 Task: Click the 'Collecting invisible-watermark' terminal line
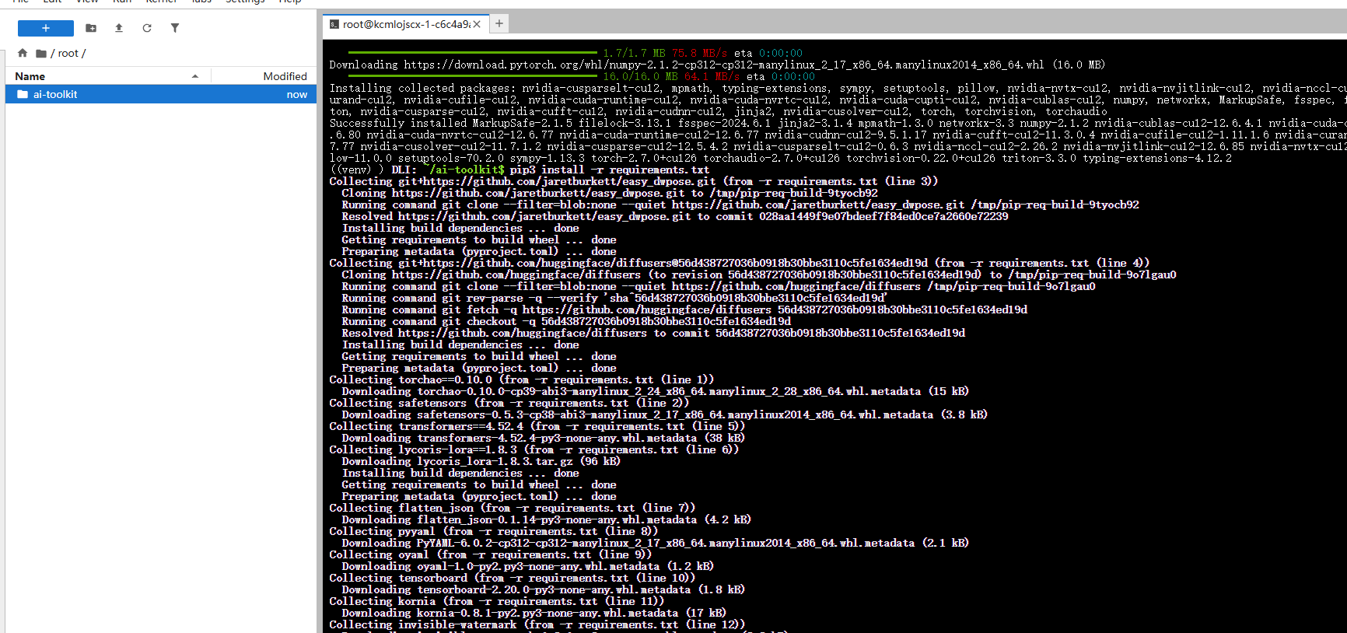point(537,624)
